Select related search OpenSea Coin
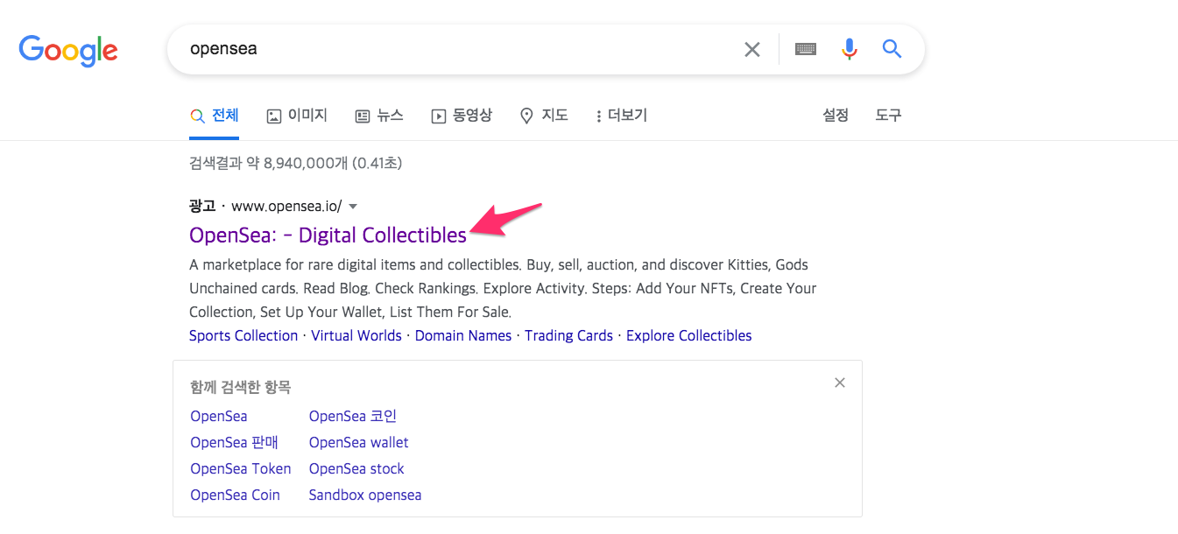 [235, 495]
